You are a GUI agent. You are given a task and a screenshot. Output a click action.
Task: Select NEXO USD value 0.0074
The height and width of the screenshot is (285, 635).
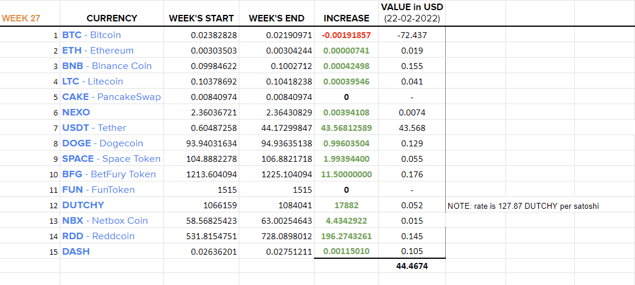[412, 112]
